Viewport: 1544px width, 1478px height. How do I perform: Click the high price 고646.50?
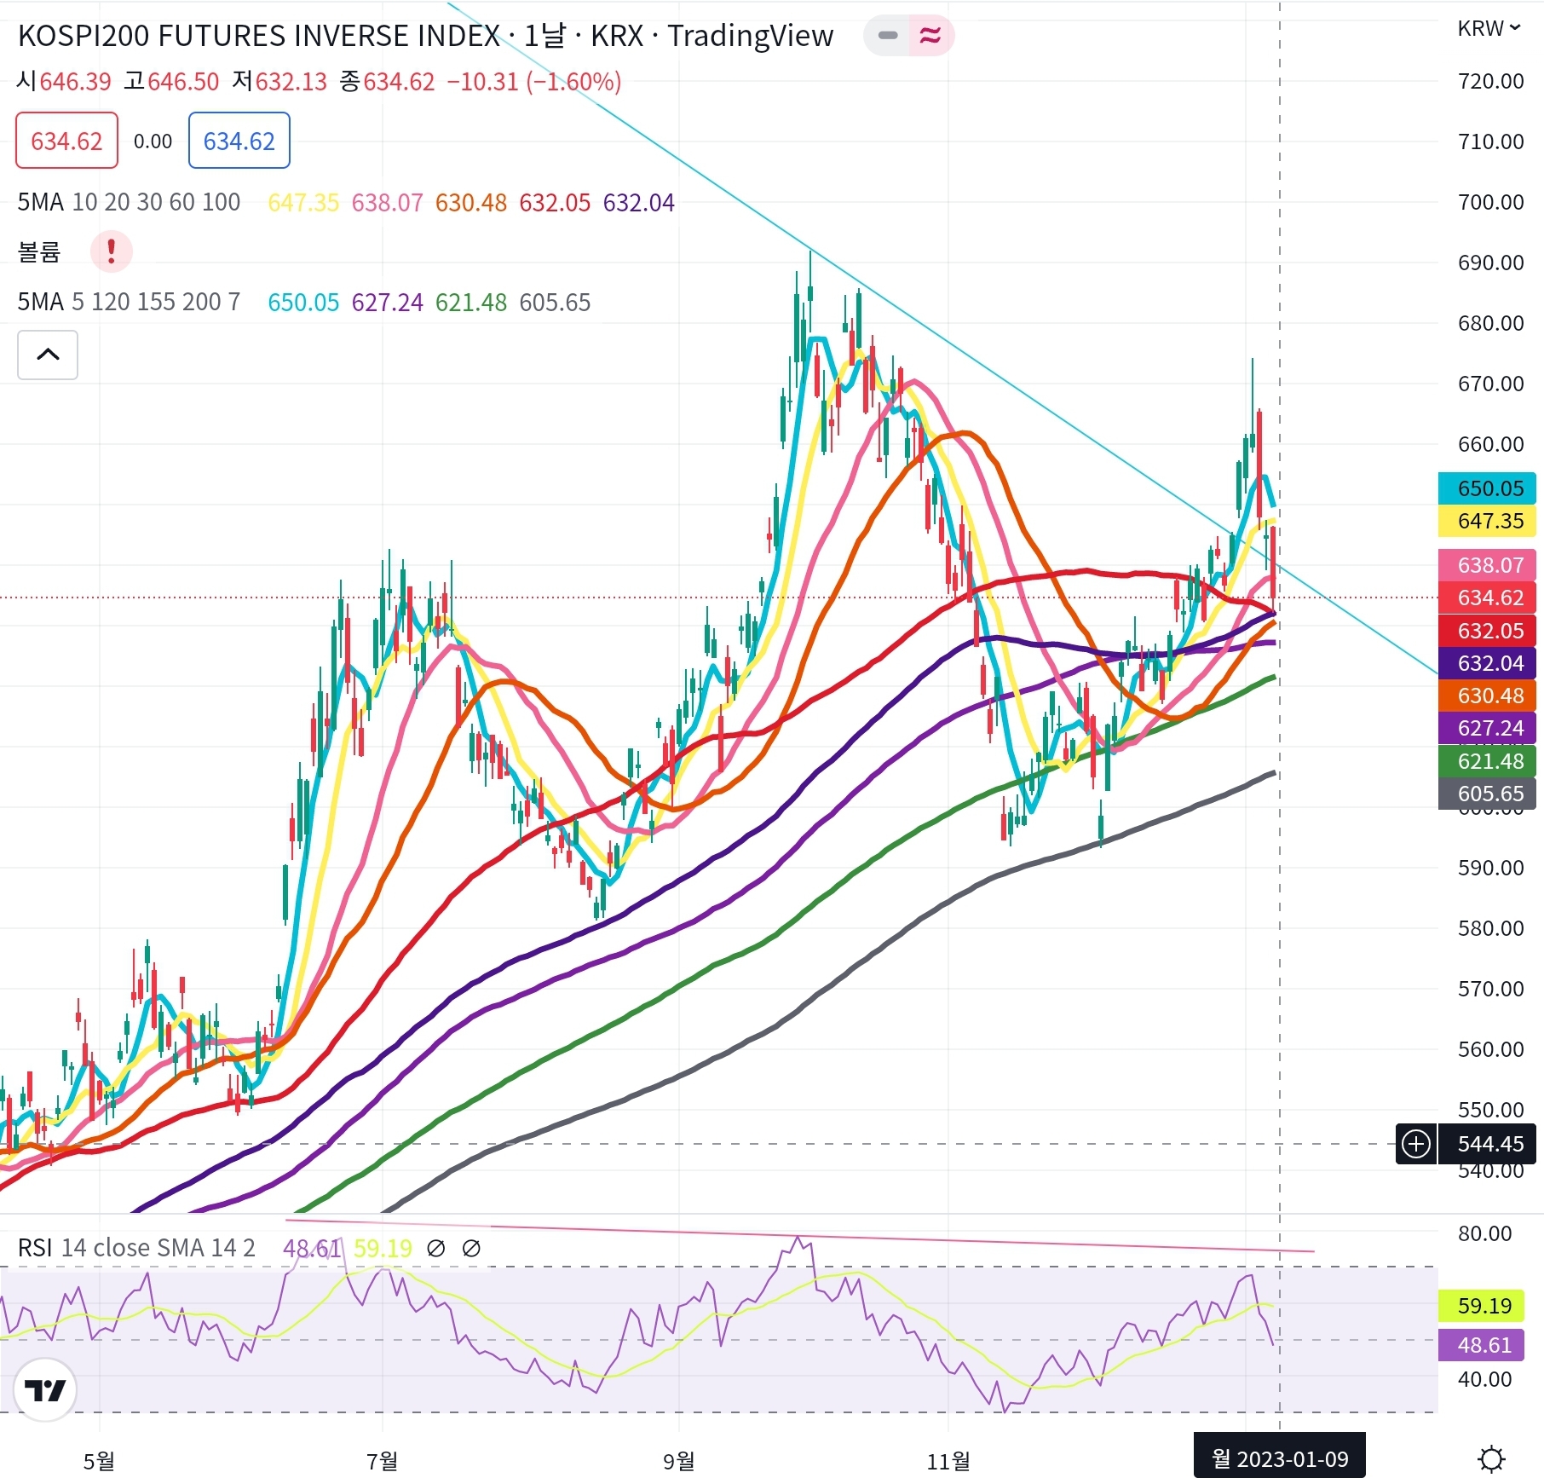click(171, 82)
